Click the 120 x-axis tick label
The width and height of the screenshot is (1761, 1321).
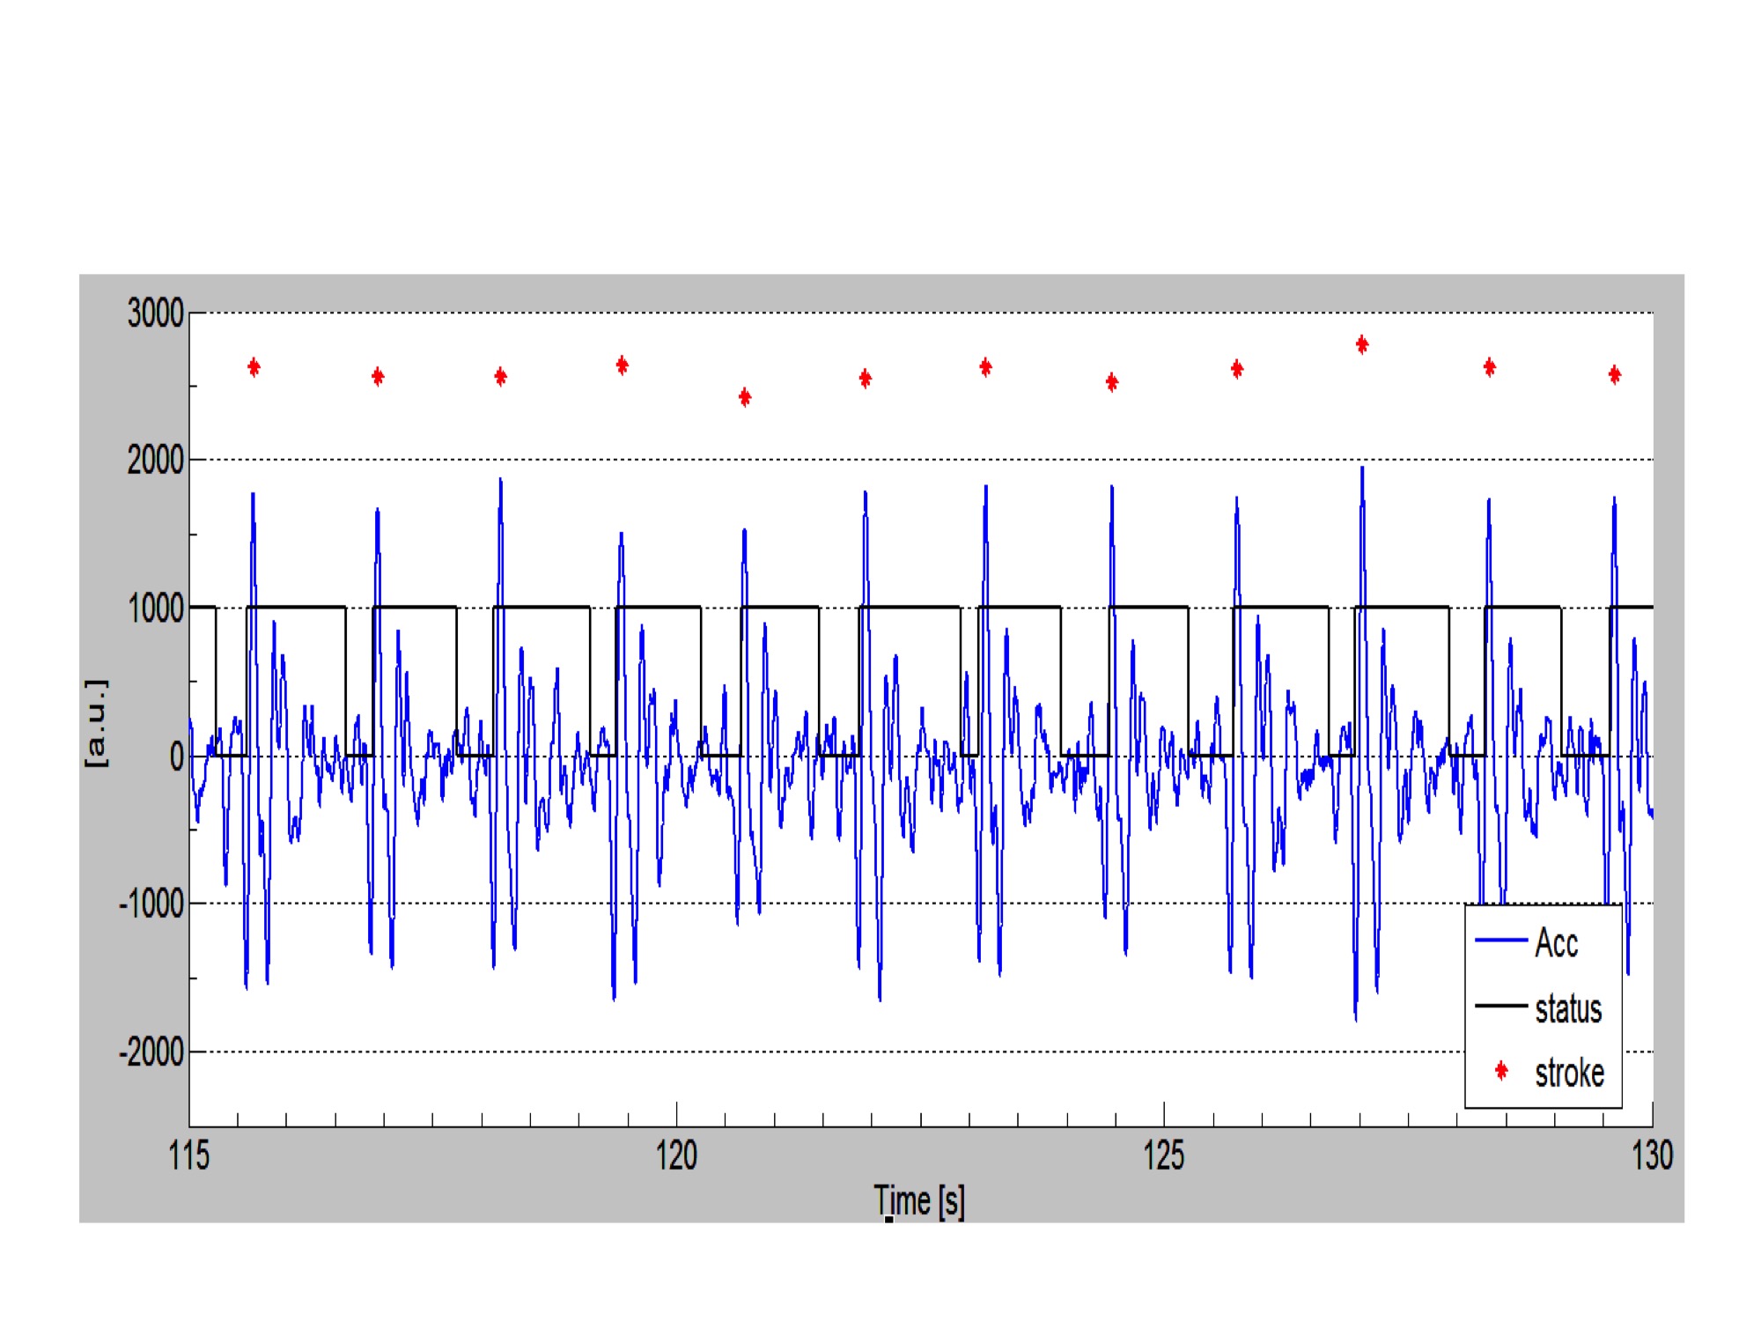click(x=676, y=1155)
